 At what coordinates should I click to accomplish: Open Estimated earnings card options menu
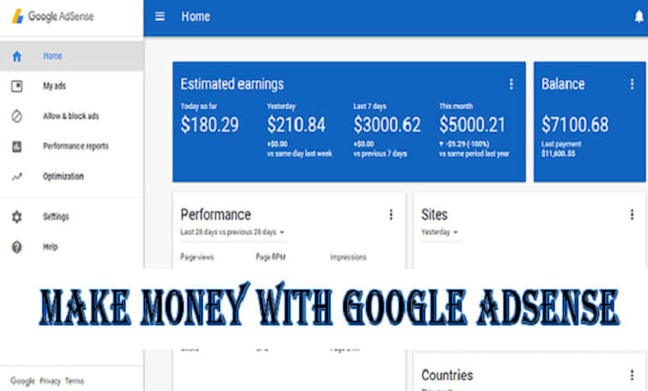coord(511,84)
